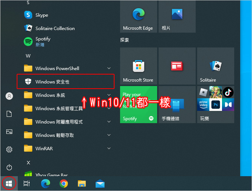Open the Microsoft Edge tile
This screenshot has height=191, width=252.
(138, 16)
